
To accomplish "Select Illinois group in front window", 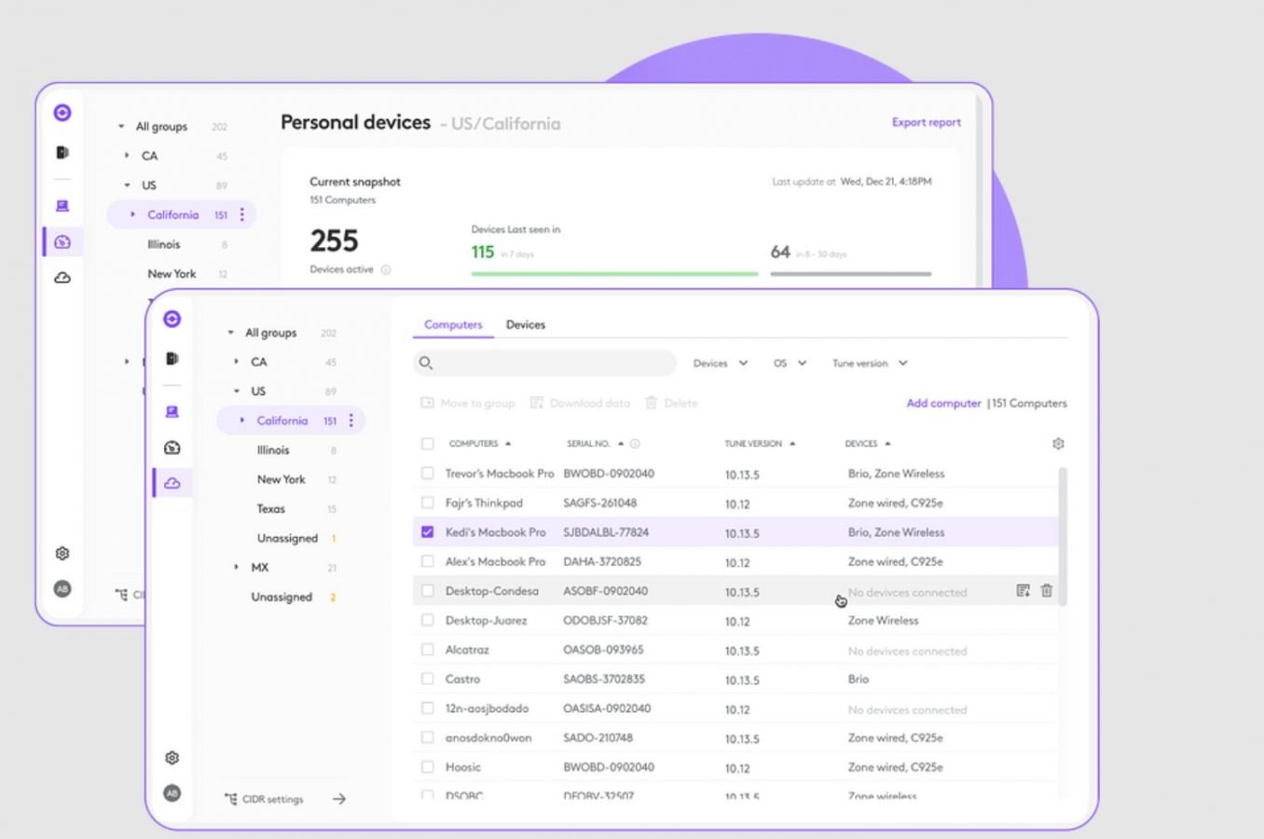I will (273, 450).
